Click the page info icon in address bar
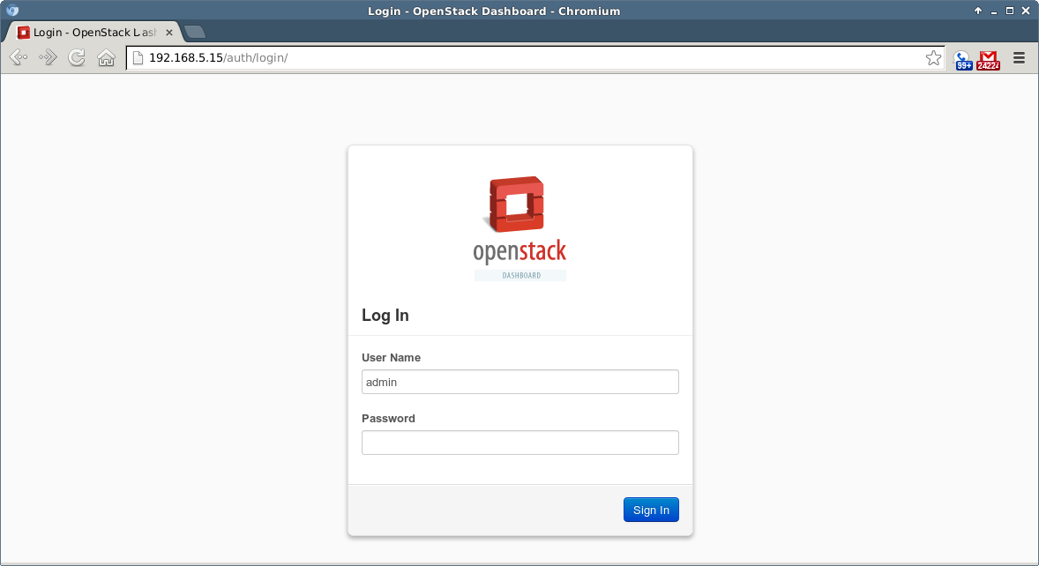The width and height of the screenshot is (1039, 566). [138, 58]
